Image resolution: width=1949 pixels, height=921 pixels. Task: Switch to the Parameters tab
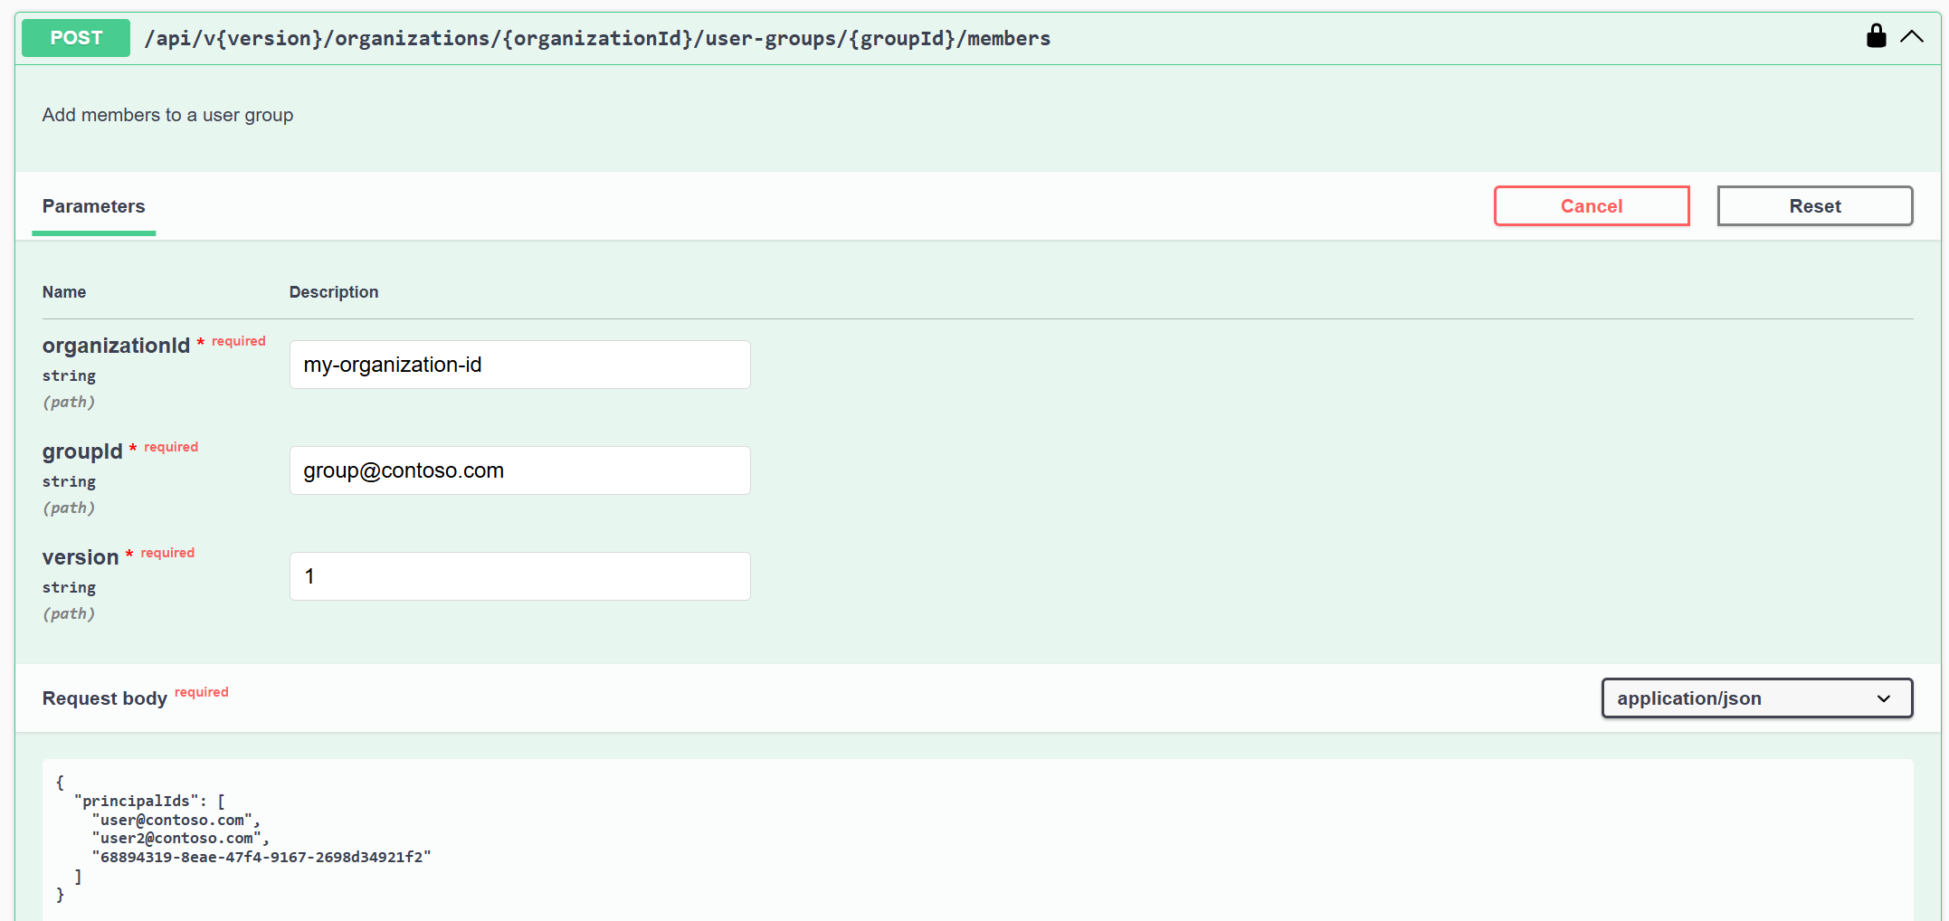(x=93, y=206)
